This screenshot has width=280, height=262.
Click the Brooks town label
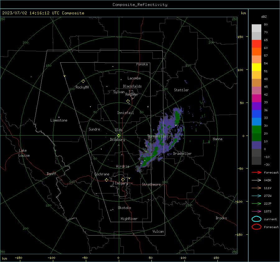coord(221,218)
